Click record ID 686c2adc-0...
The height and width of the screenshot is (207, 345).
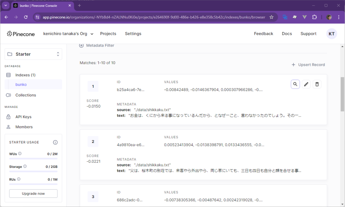(x=130, y=200)
